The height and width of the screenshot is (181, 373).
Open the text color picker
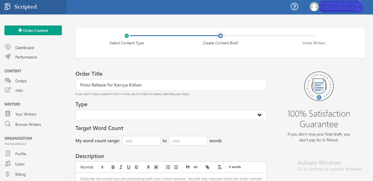tap(148, 167)
